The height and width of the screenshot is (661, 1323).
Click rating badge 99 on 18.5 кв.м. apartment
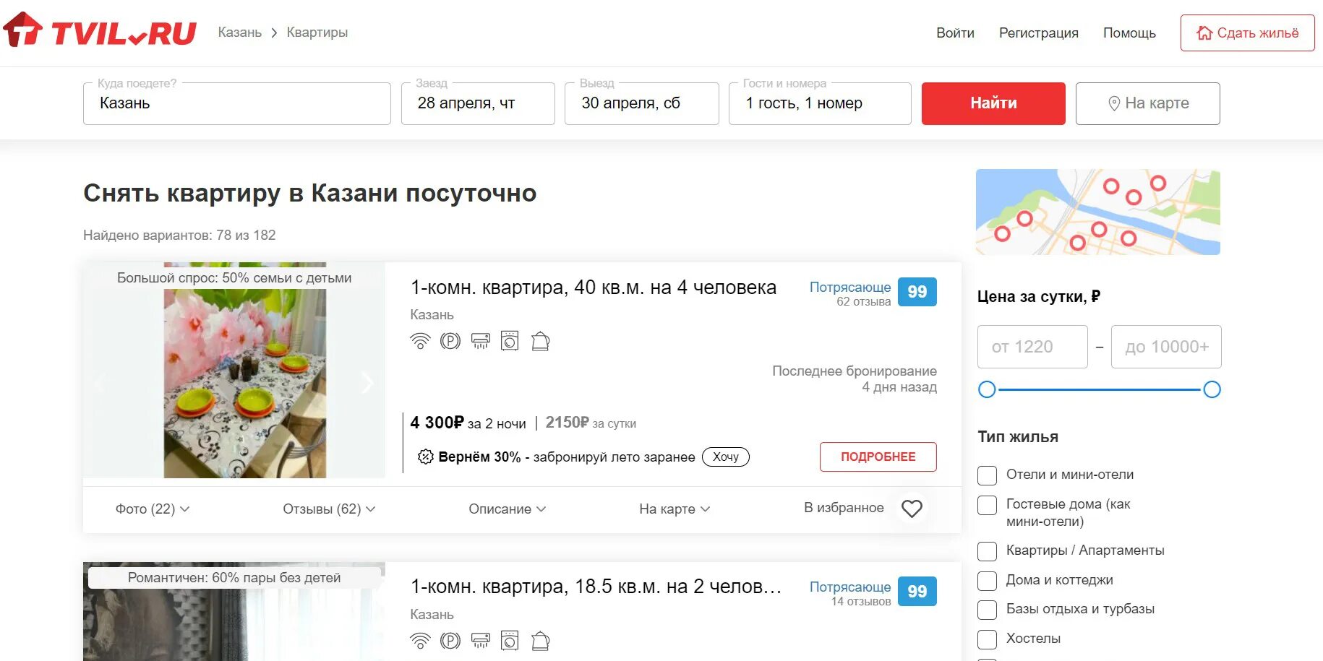(917, 591)
